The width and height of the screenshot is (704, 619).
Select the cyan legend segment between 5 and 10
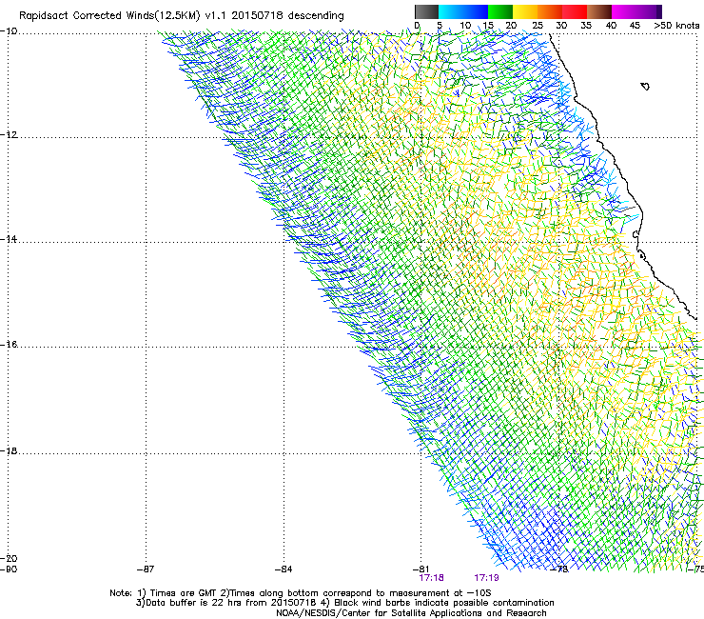point(451,11)
